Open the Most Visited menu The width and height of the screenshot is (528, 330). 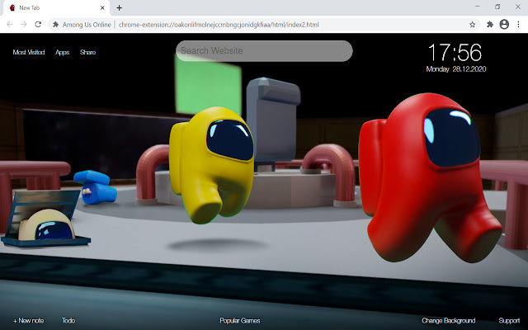click(29, 52)
